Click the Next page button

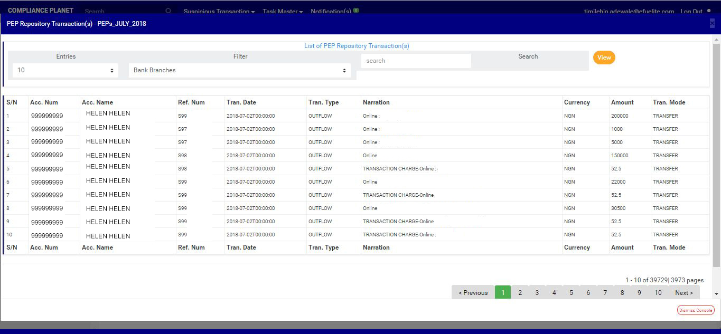click(684, 293)
